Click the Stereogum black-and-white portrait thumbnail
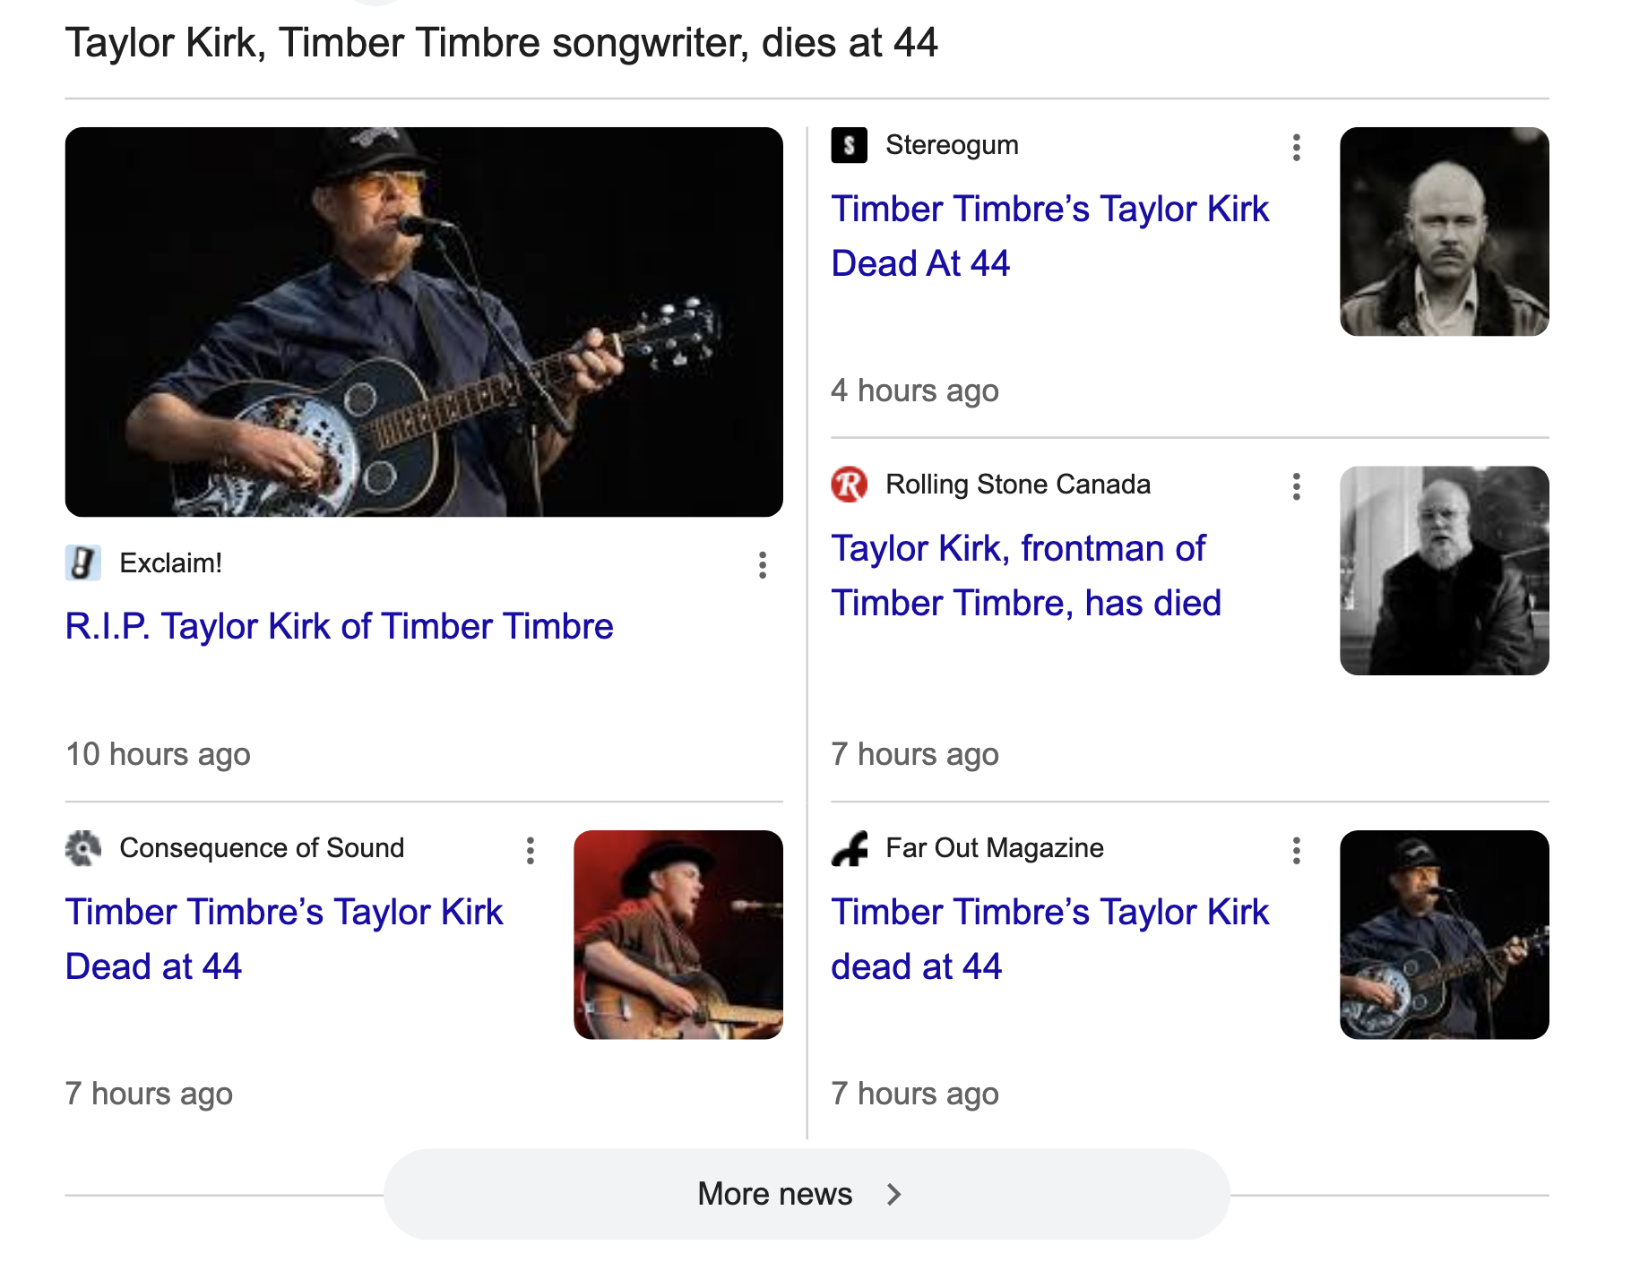Viewport: 1631px width, 1279px height. tap(1444, 232)
